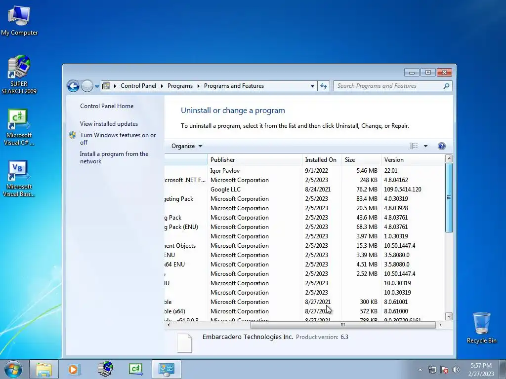The image size is (506, 379).
Task: Select the Igor Pavlov program row
Action: (304, 170)
